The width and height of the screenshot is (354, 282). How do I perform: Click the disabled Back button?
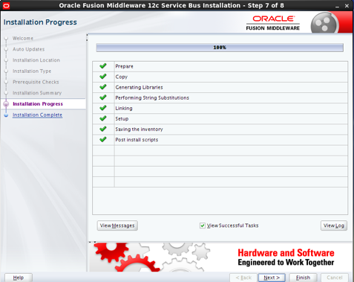243,278
